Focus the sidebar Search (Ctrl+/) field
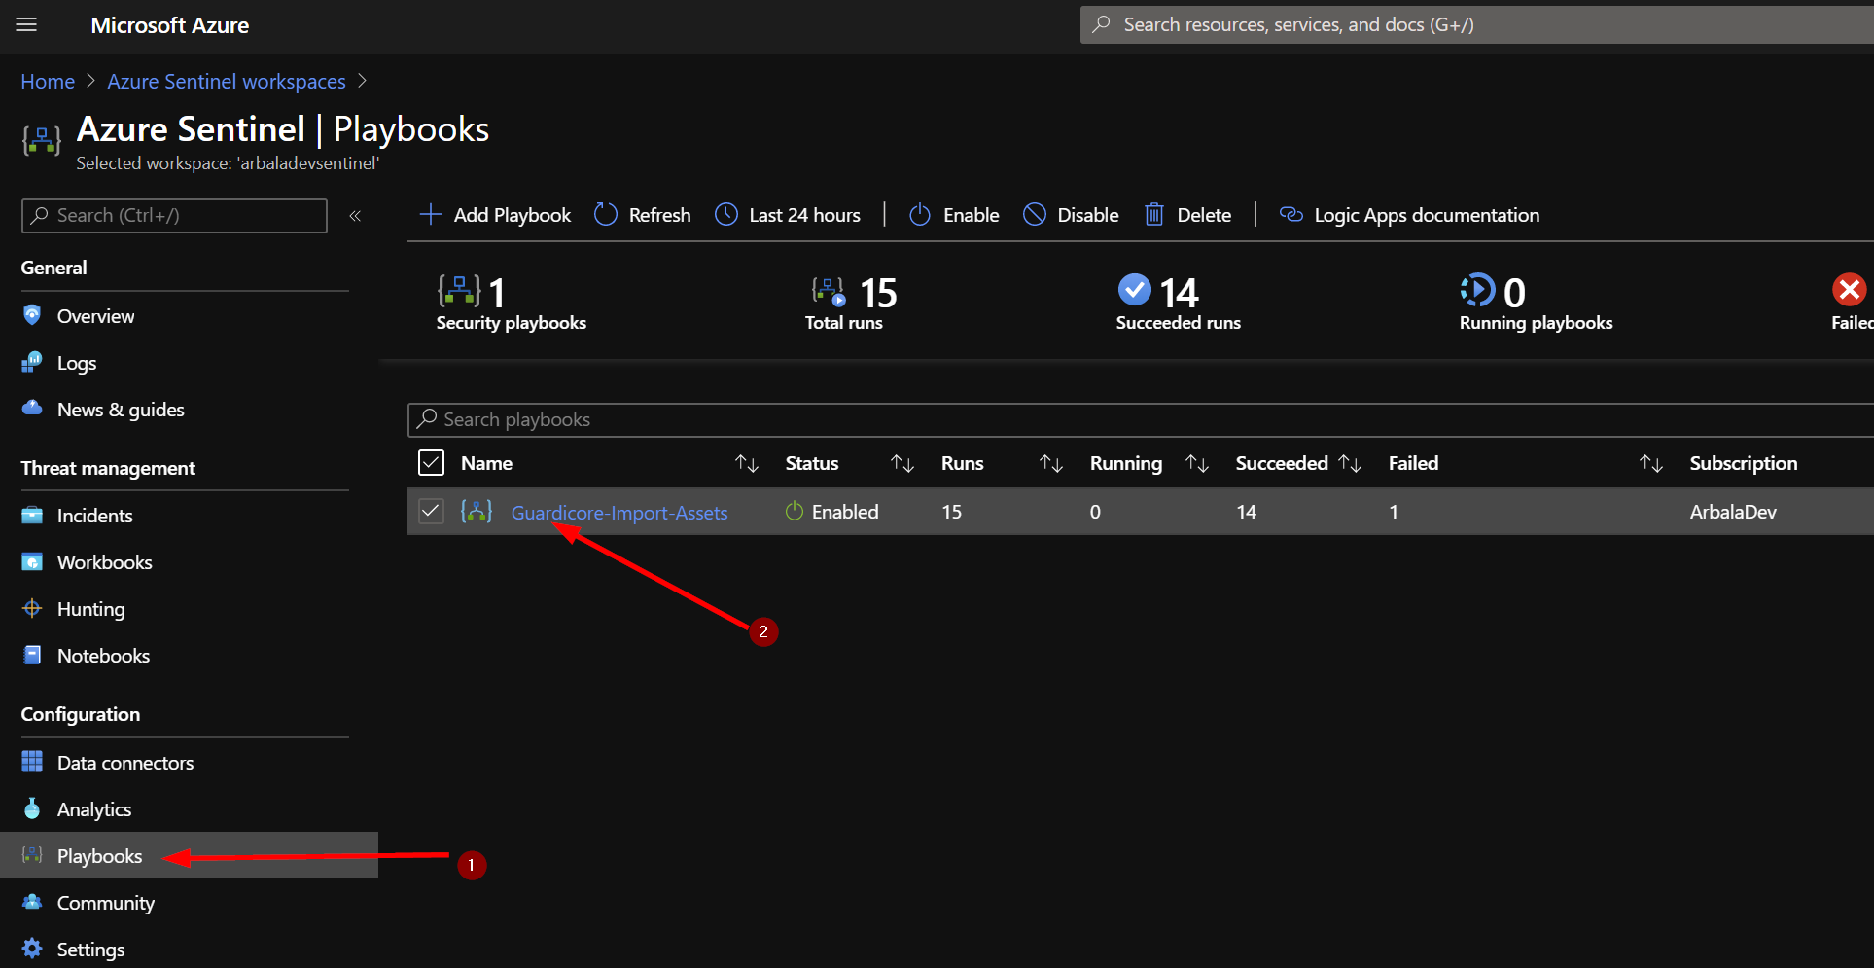Screen dimensions: 1874x968 click(174, 215)
